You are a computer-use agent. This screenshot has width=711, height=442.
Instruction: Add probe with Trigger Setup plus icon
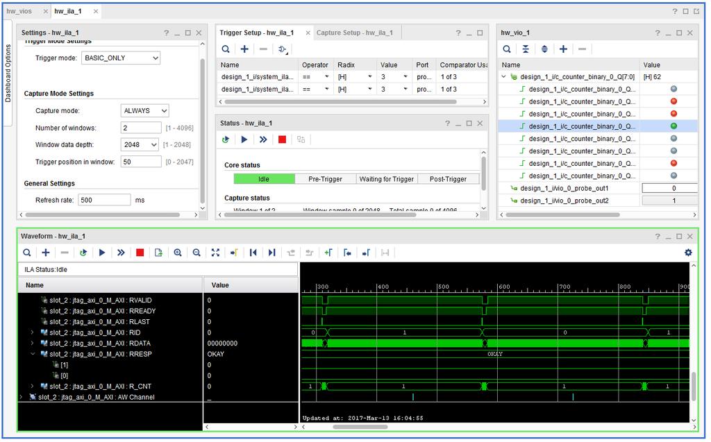(x=244, y=49)
